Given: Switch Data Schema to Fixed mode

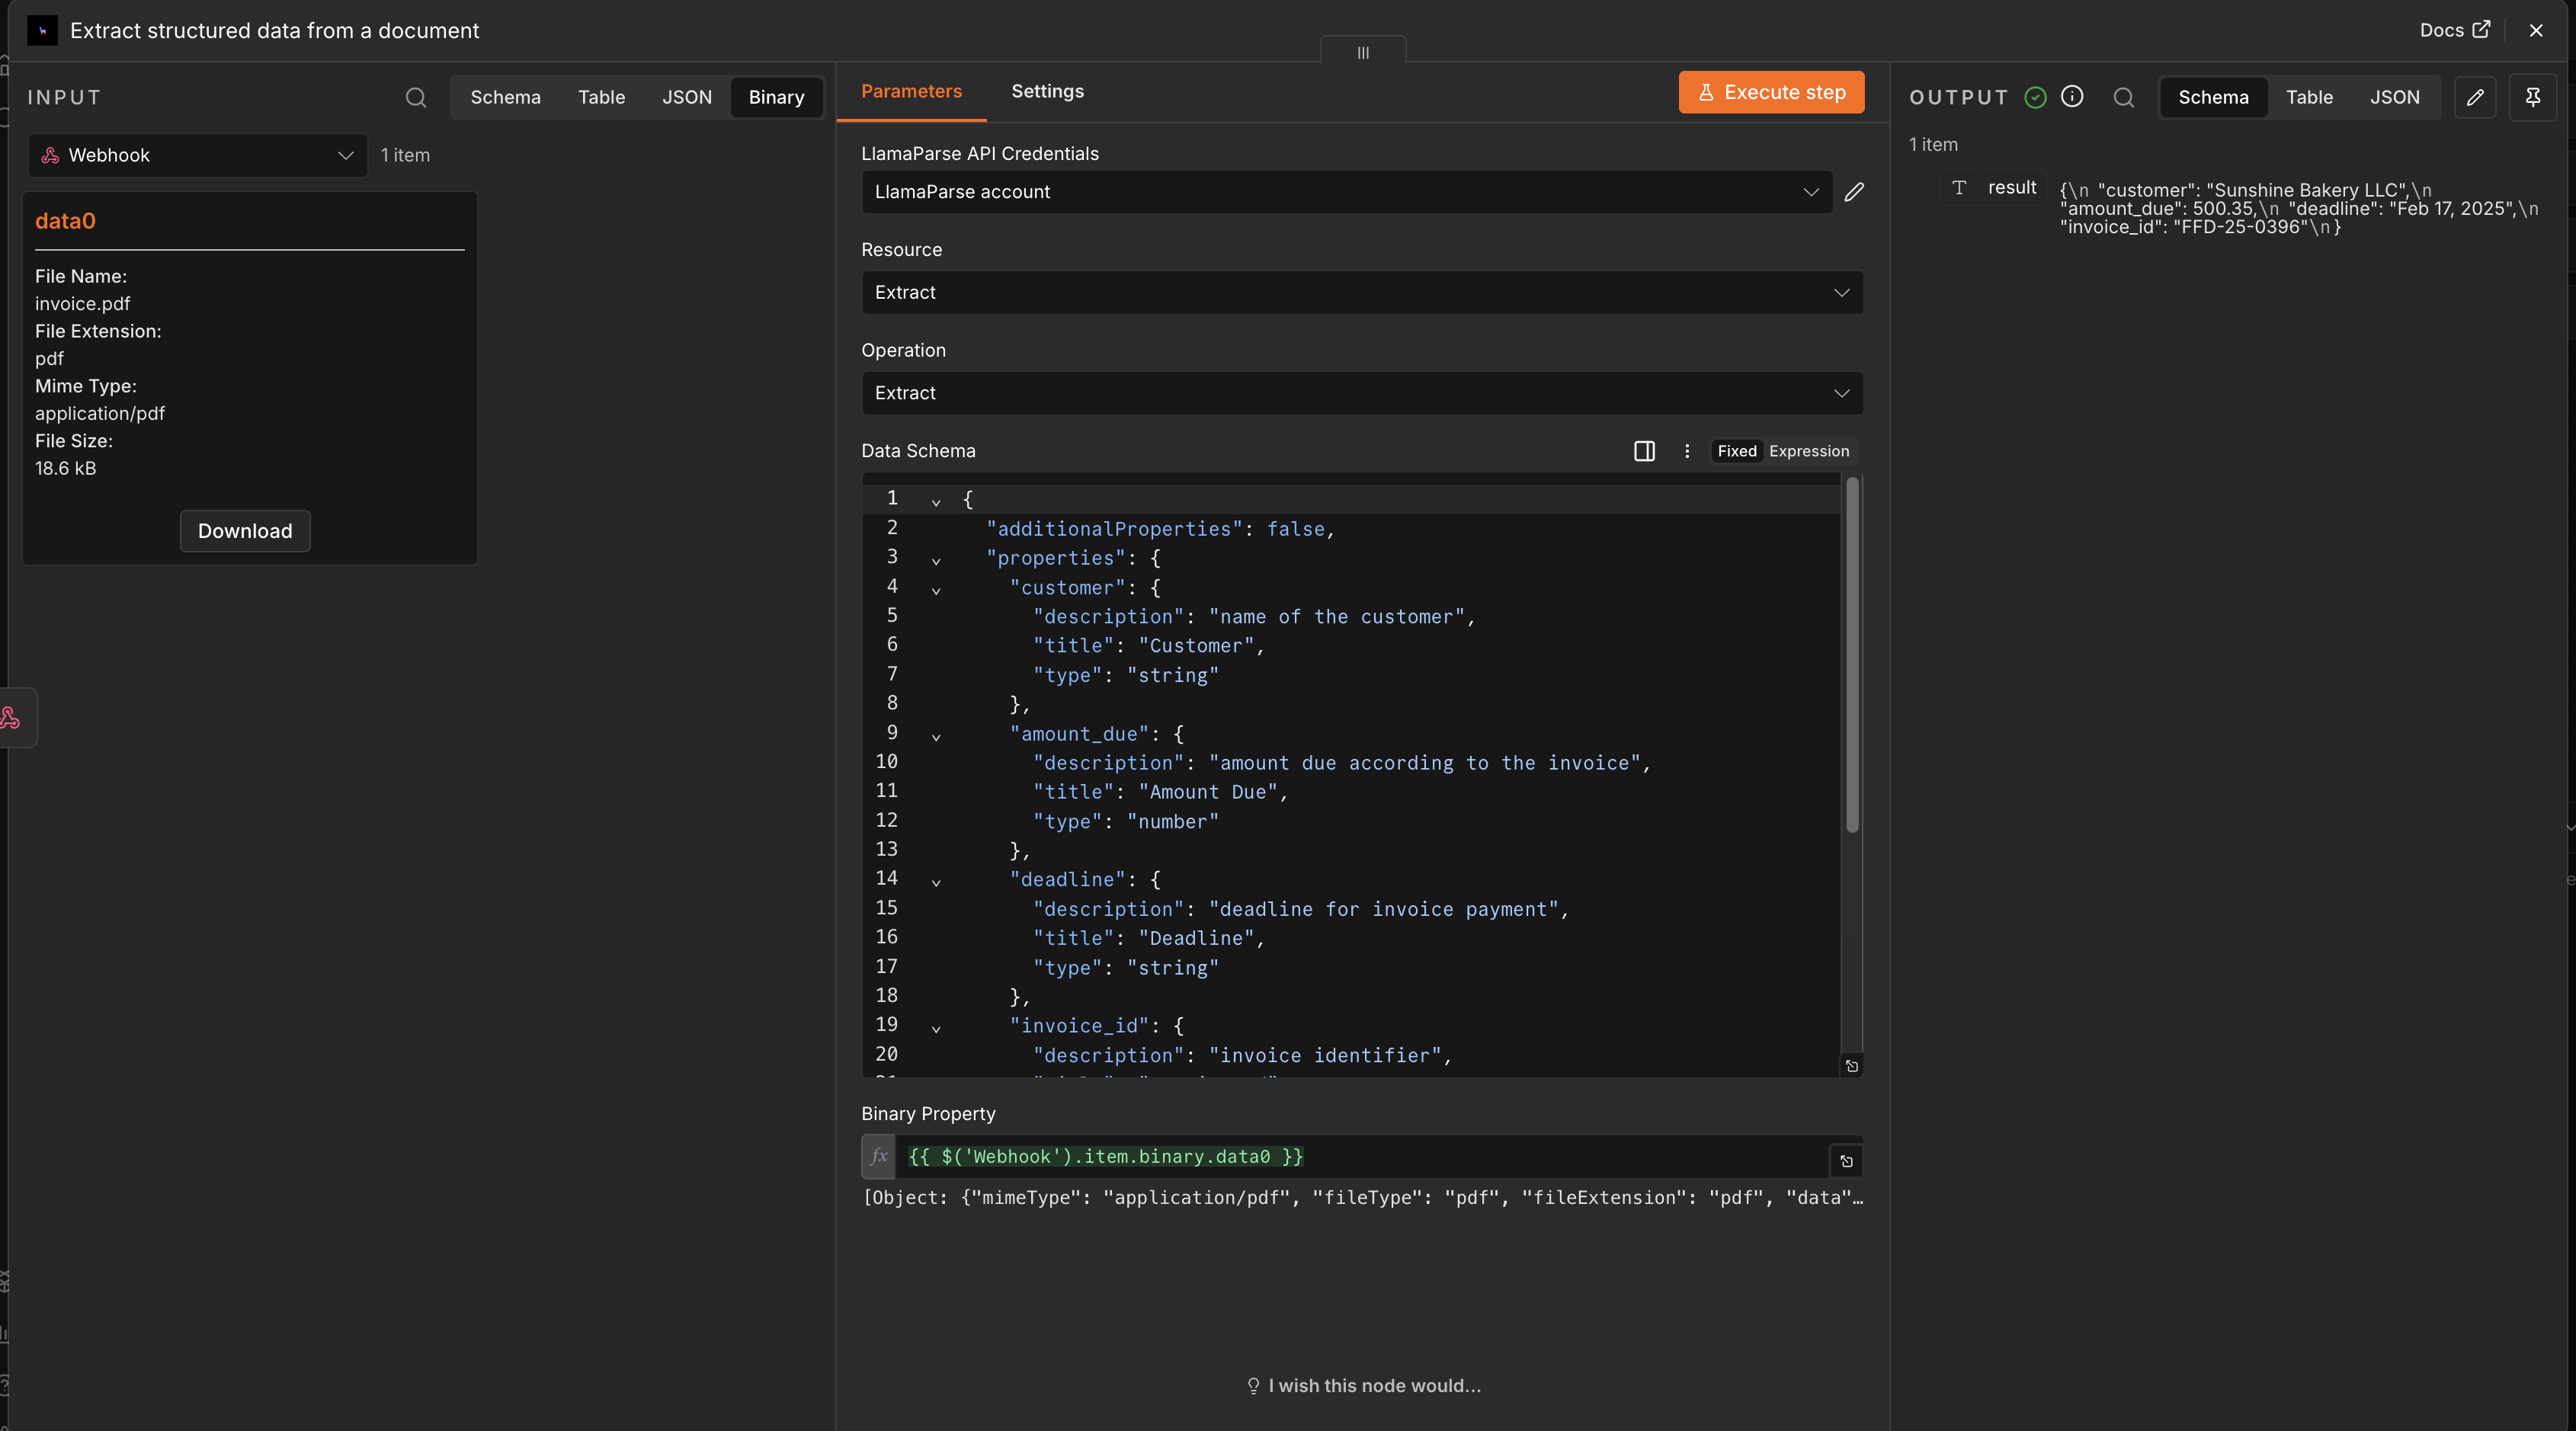Looking at the screenshot, I should 1737,451.
